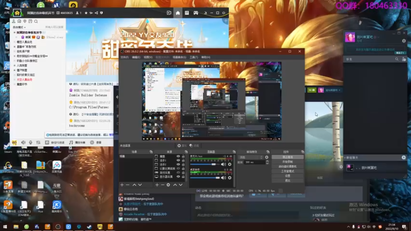Create a new Steam group chat with plus icon

coord(404,158)
